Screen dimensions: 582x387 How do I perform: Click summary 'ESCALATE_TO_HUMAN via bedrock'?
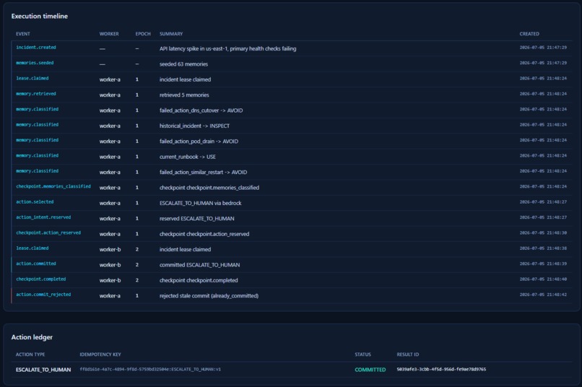(201, 204)
